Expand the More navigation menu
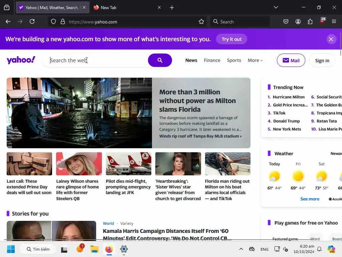This screenshot has height=257, width=342. point(255,60)
